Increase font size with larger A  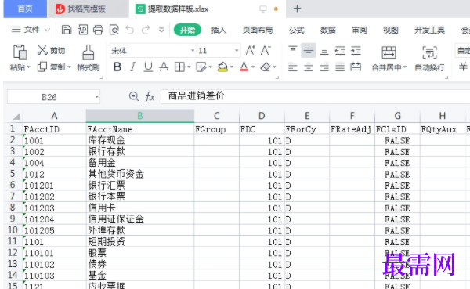tap(251, 50)
